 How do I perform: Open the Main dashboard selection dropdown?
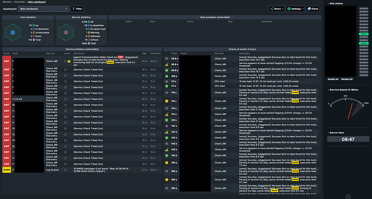coord(44,9)
